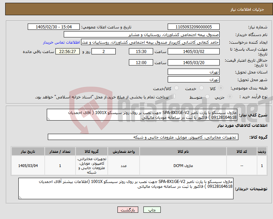The image size is (273, 219).
Task: Click the توضیحات خریدار textarea
Action: (126, 189)
